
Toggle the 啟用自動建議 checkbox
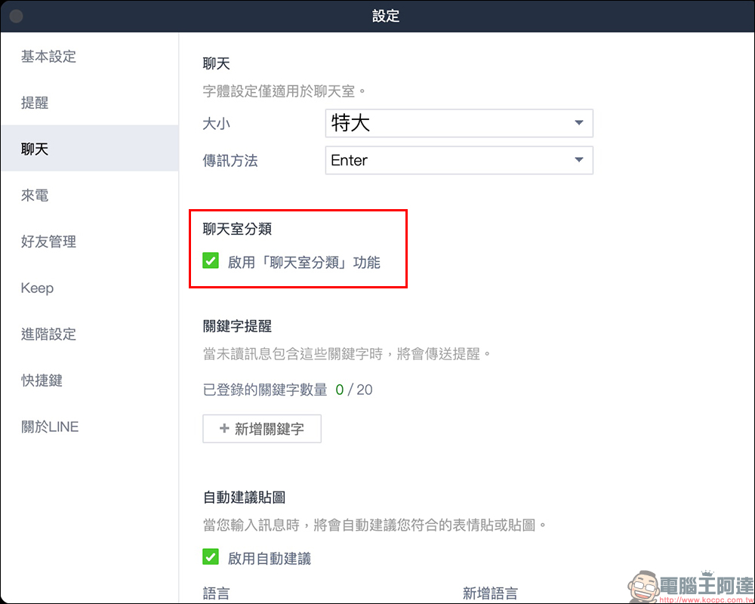(x=211, y=557)
